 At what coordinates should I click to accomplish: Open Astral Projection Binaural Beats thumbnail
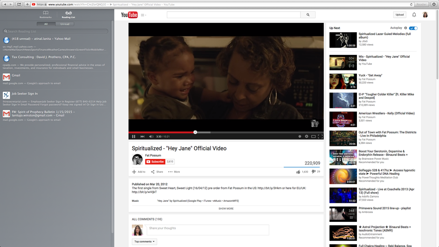tap(343, 233)
